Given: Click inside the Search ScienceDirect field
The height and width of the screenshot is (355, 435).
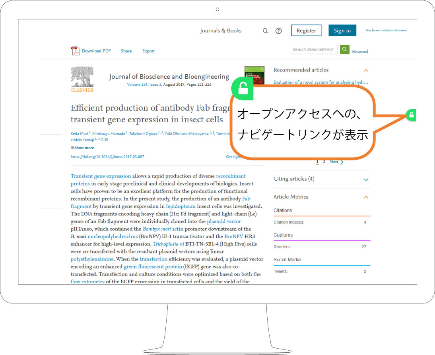Looking at the screenshot, I should click(314, 49).
